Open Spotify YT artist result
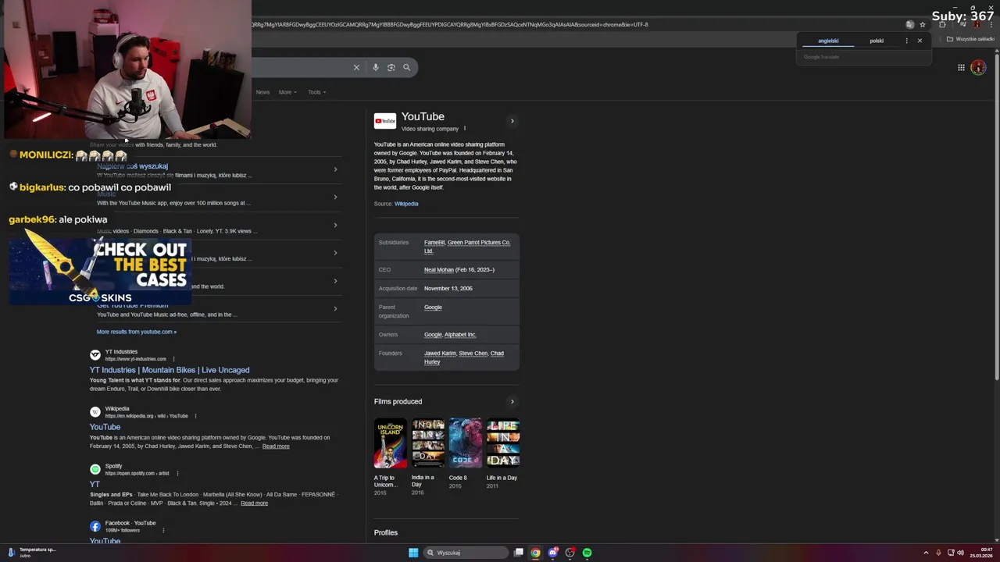The width and height of the screenshot is (1000, 562). [x=95, y=484]
